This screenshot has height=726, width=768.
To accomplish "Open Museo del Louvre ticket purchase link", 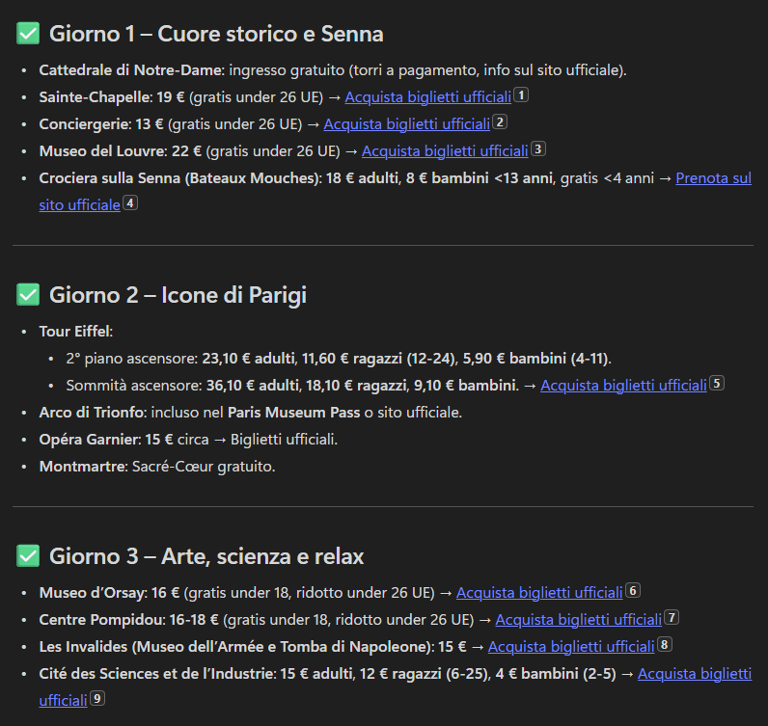I will (445, 151).
